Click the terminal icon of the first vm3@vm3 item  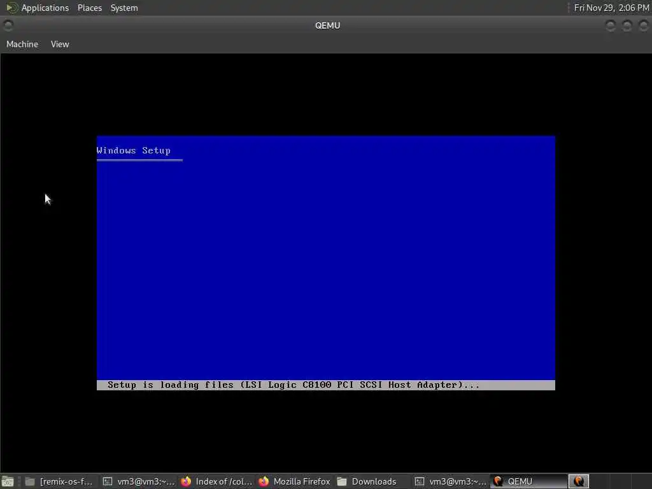pos(108,481)
